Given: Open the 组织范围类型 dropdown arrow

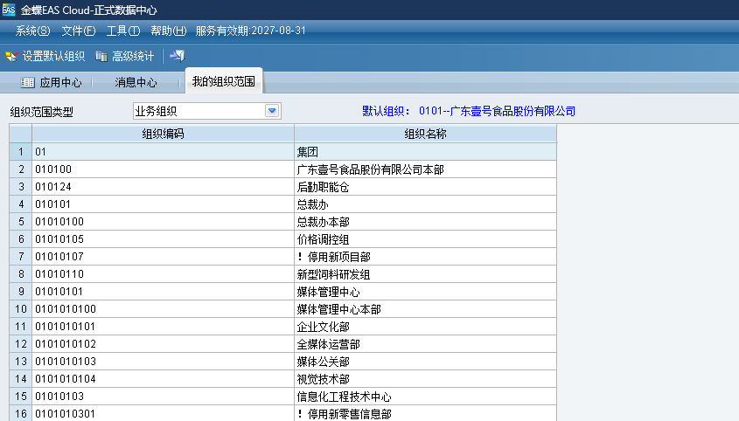Looking at the screenshot, I should point(271,111).
